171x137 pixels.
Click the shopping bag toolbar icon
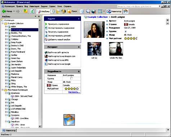click(126, 12)
